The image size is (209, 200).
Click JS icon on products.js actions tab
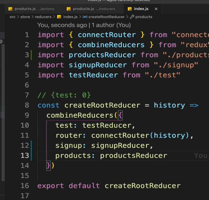tap(10, 9)
